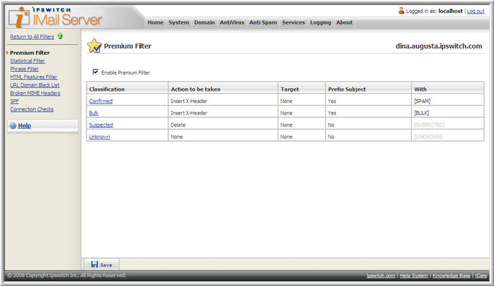Screen dimensions: 494x286
Task: Open the Unknown classification link
Action: 100,137
